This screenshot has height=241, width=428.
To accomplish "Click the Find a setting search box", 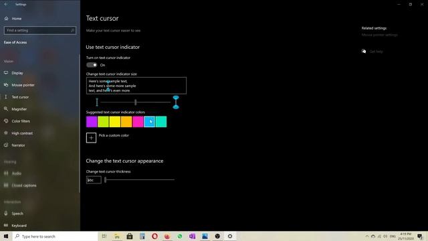I will tap(40, 30).
